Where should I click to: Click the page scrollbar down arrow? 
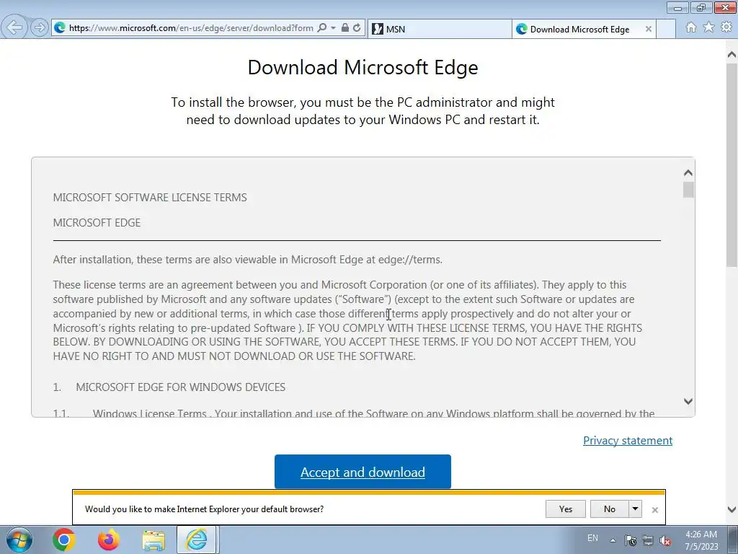(x=732, y=509)
